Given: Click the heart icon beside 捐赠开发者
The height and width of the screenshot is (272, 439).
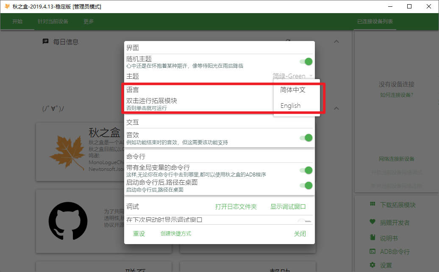Looking at the screenshot, I should tap(372, 222).
